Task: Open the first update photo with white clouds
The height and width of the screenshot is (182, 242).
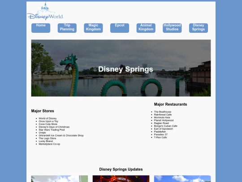Action: [x=60, y=178]
